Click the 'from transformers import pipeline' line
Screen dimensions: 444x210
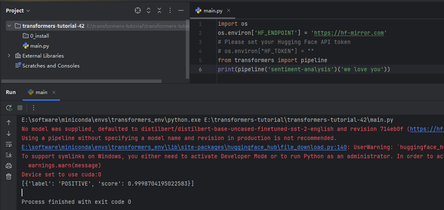click(272, 60)
